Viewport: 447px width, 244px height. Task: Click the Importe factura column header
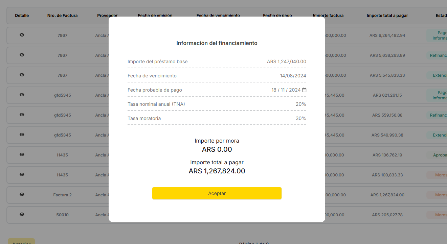pyautogui.click(x=328, y=16)
